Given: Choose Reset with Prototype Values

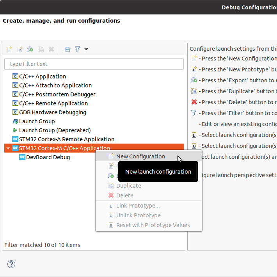Looking at the screenshot, I should click(149, 225).
